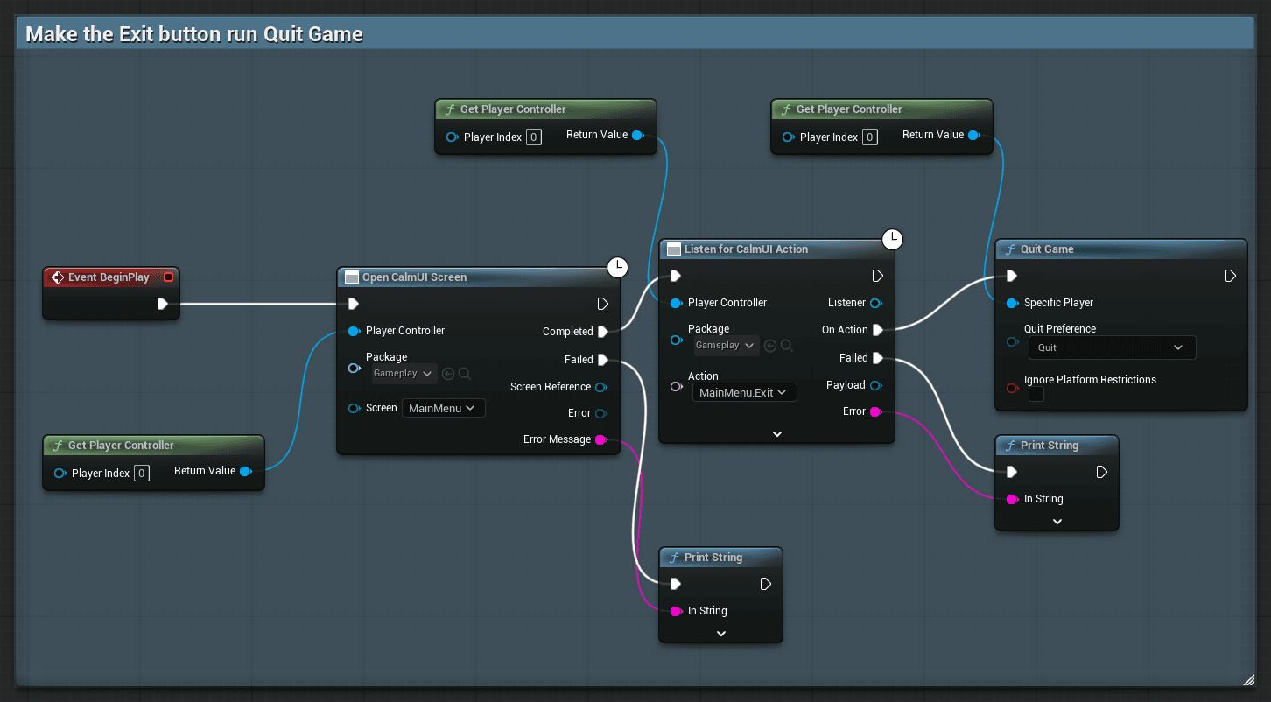Viewport: 1271px width, 702px height.
Task: Select the Quit Game node title
Action: click(1047, 249)
